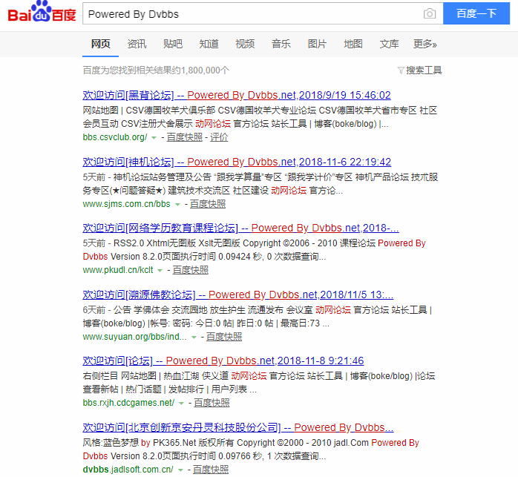Open 百度快照 for bbs.rxjh.cdcgames.net

coord(212,403)
